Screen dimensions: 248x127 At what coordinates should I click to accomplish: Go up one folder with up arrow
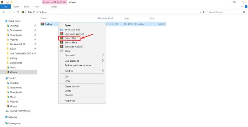(x=18, y=12)
